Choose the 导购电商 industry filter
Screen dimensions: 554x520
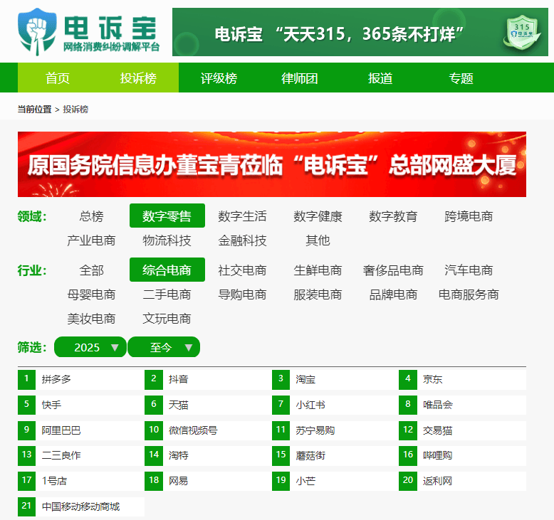(x=242, y=294)
